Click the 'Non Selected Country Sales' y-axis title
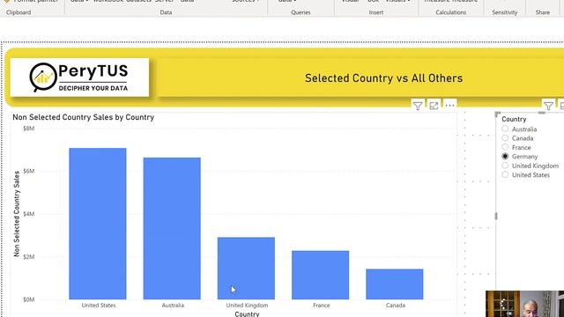Viewport: 564px width, 317px height. 17,213
